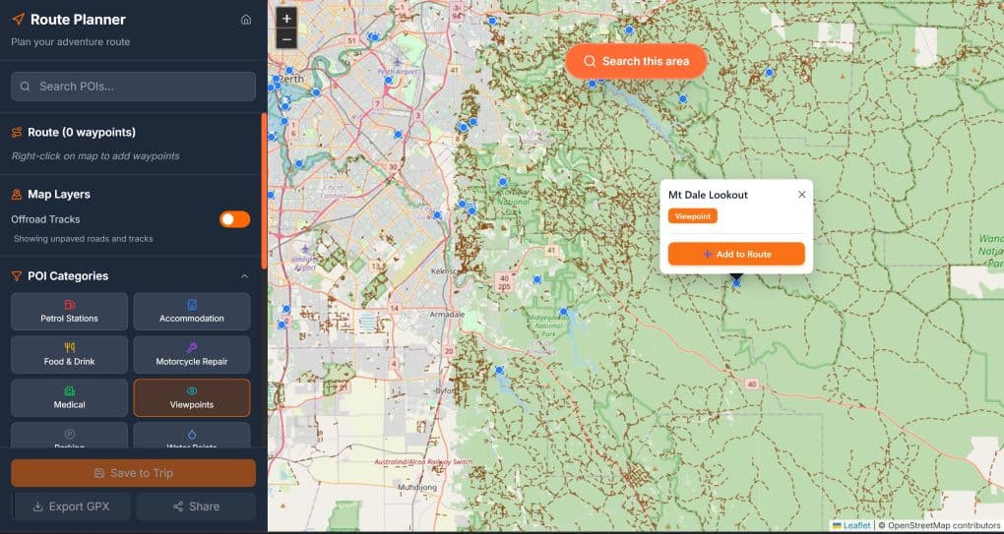Click the Save to Trip button
1004x534 pixels.
[x=133, y=473]
